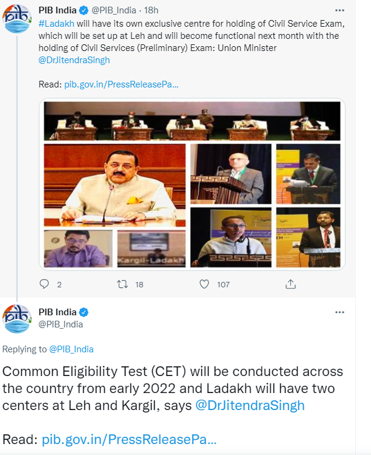Click verified badge beside first PIB India name

pyautogui.click(x=84, y=10)
